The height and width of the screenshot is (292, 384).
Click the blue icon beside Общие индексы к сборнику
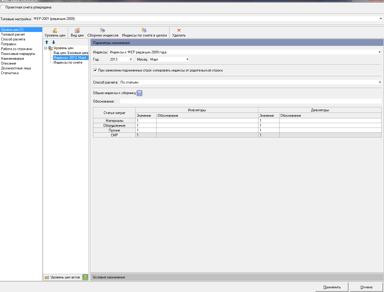[139, 93]
